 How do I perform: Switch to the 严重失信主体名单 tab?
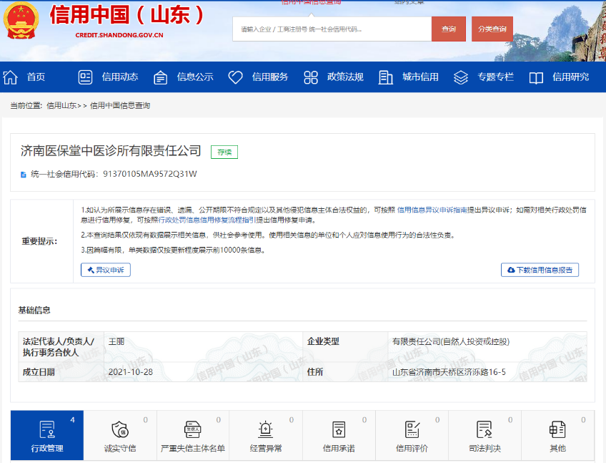[193, 435]
